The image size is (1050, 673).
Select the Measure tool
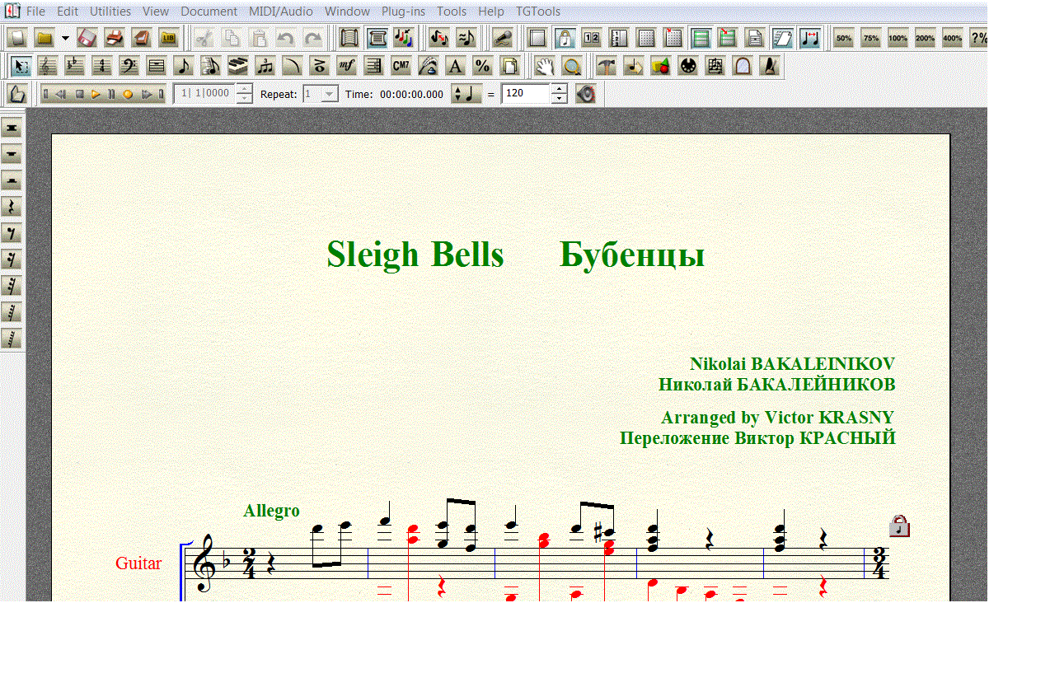click(157, 66)
